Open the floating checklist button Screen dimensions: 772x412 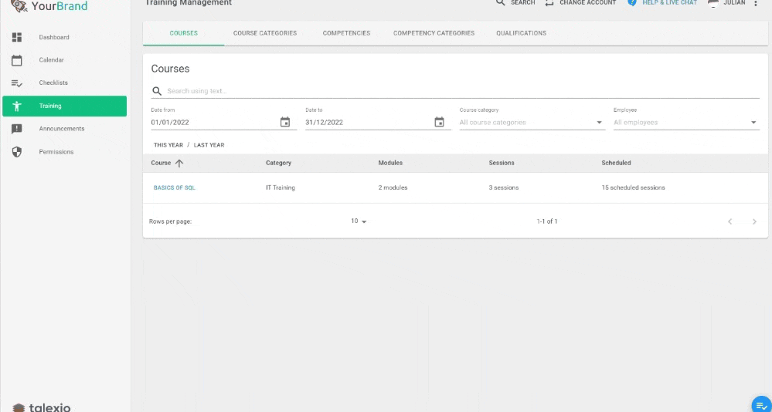(762, 404)
